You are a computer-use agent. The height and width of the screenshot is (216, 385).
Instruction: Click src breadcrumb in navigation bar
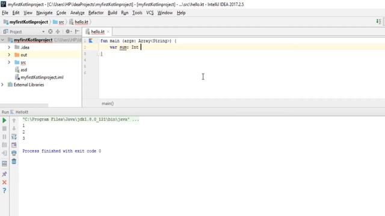pyautogui.click(x=59, y=22)
